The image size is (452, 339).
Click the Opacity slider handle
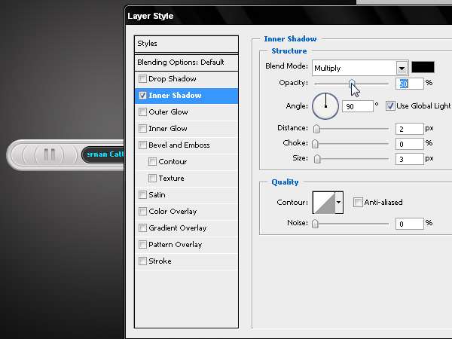[x=351, y=83]
